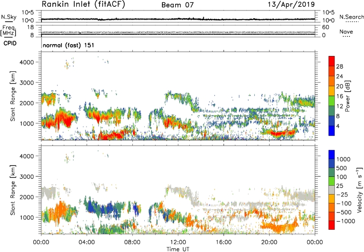Click the "25" velocity colorbar label
The image size is (364, 252).
click(339, 186)
